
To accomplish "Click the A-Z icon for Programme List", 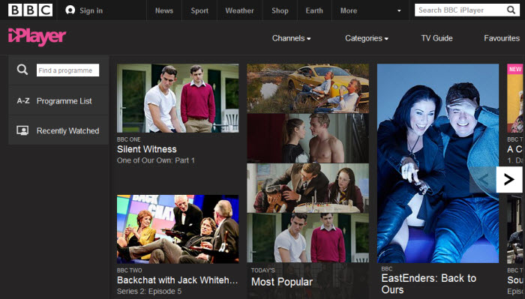I will tap(23, 100).
